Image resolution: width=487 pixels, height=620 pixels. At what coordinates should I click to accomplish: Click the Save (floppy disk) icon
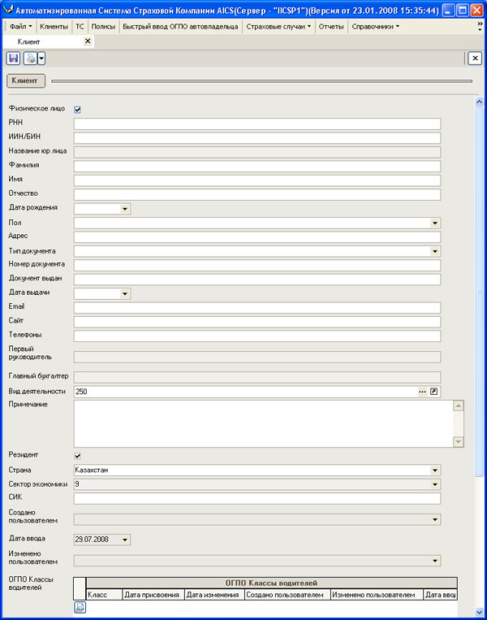coord(13,58)
